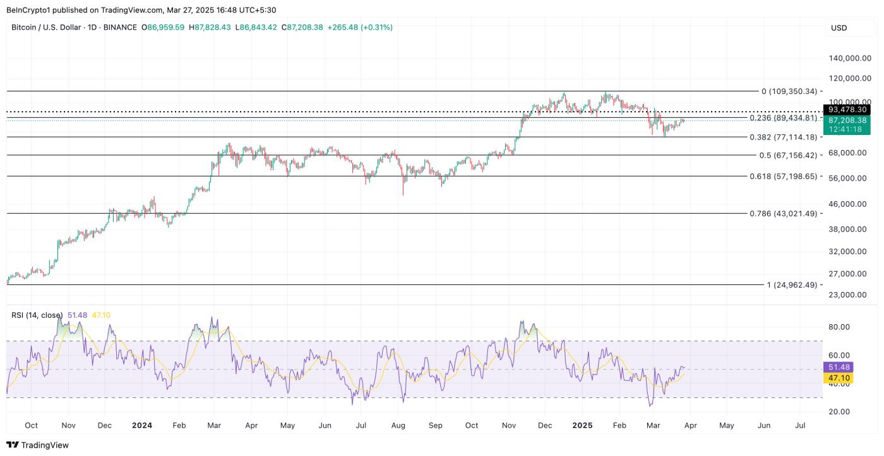Click the 140,000.00 label on the price axis
The image size is (884, 456).
(849, 59)
